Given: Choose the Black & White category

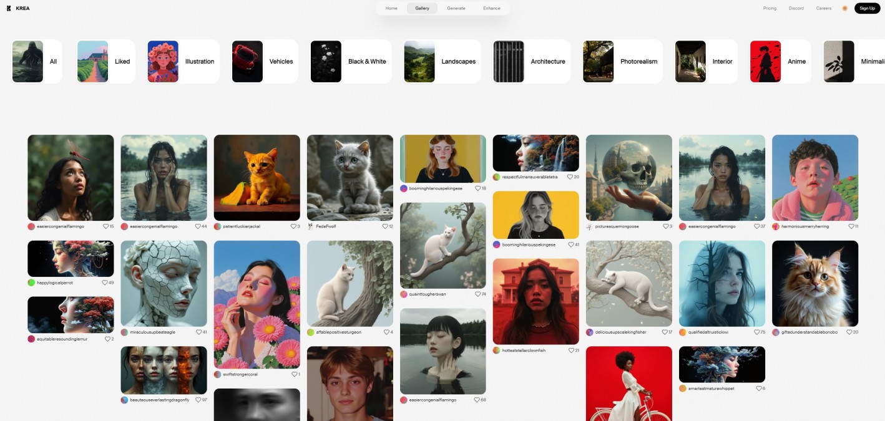Looking at the screenshot, I should click(x=351, y=62).
